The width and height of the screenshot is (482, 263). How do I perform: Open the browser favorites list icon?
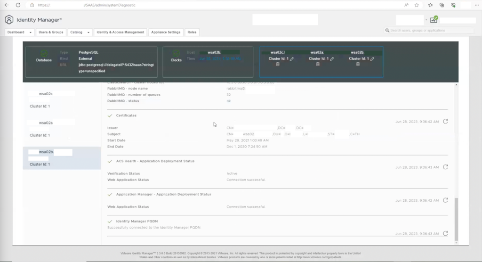[430, 5]
